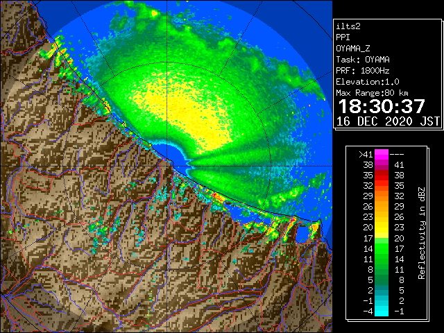Click the 'OYAMA_Z' product label
This screenshot has height=333, width=444.
[x=353, y=49]
